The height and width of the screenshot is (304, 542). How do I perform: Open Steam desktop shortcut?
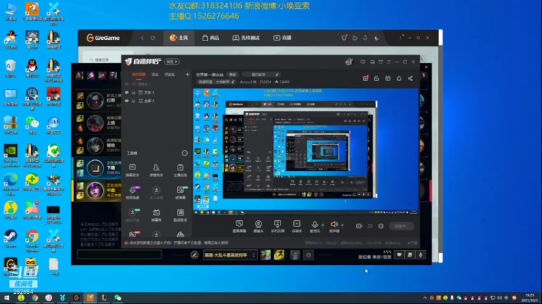tap(10, 238)
